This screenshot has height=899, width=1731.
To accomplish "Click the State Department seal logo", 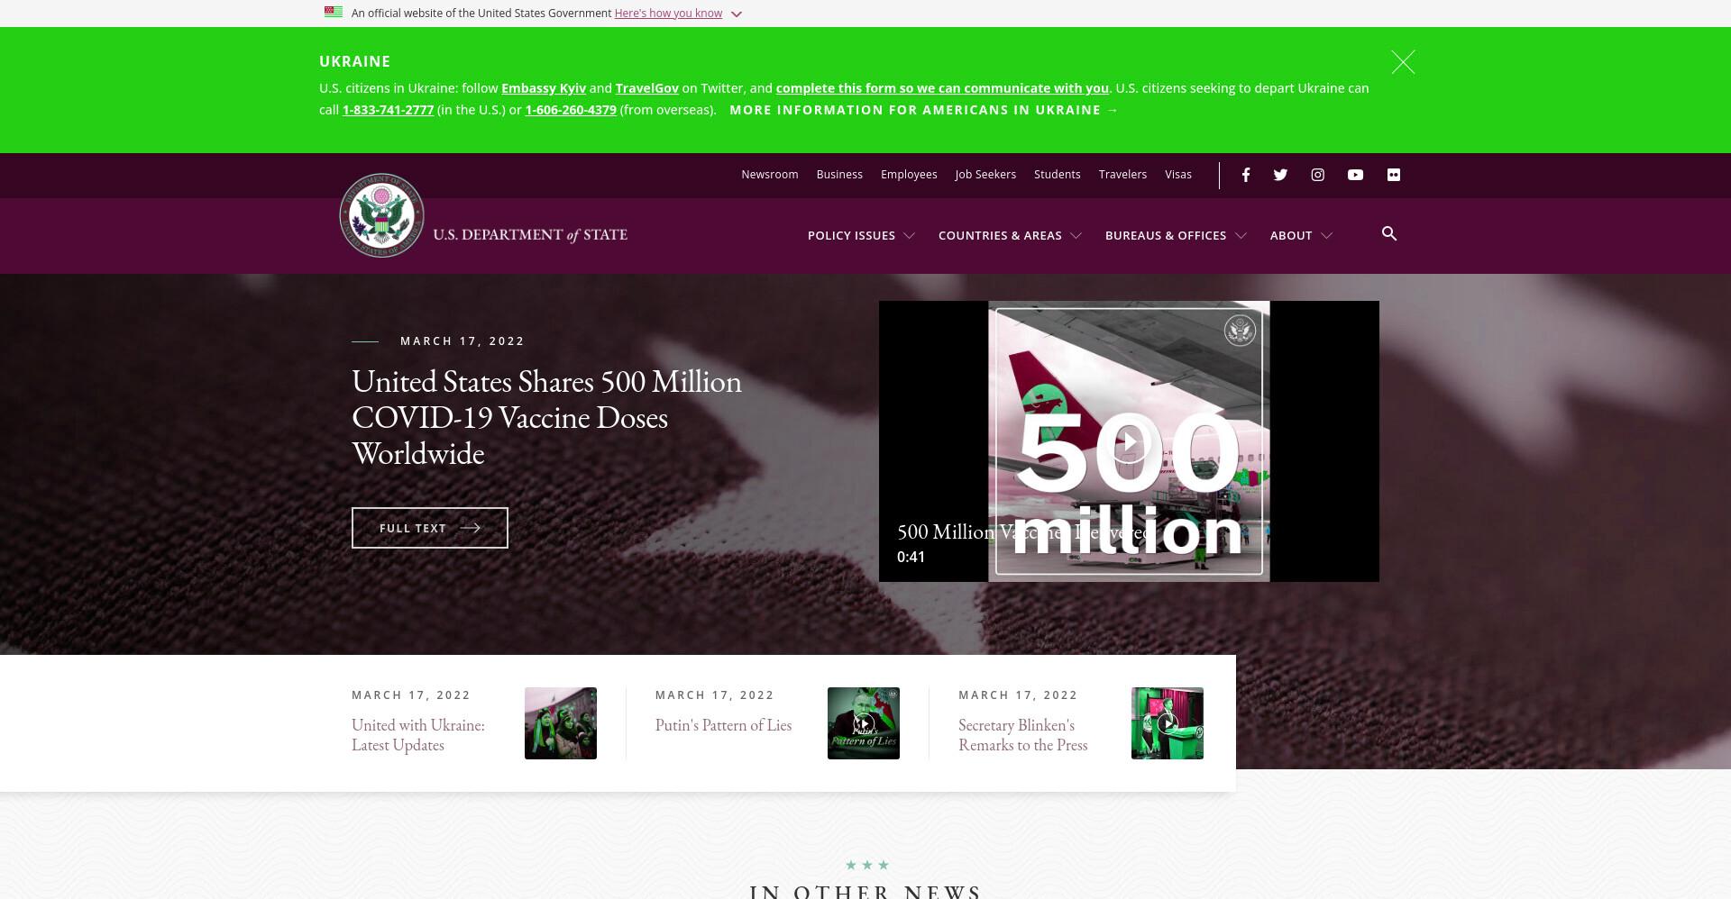I will pos(381,215).
